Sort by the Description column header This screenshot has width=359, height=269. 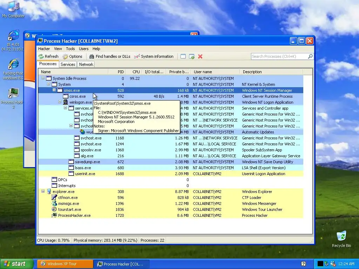click(271, 72)
